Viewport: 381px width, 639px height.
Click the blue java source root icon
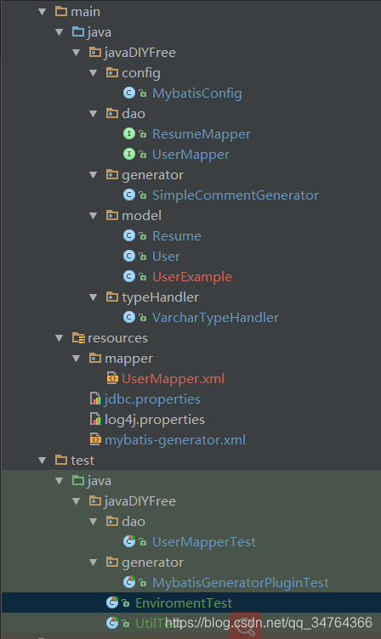point(78,31)
